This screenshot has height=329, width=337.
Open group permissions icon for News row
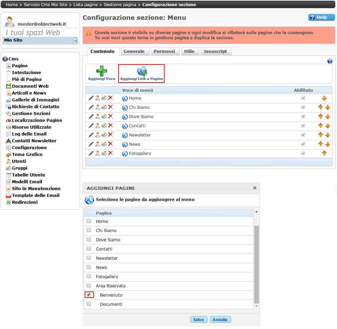104,144
